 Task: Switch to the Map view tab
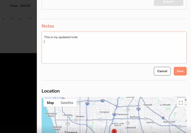50,103
